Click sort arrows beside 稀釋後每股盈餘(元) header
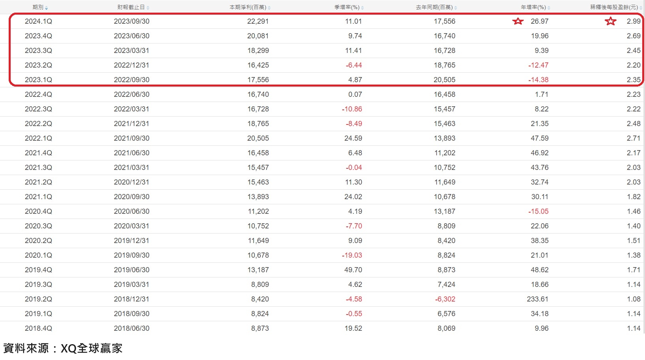Viewport: 645px width, 360px height. coord(641,8)
